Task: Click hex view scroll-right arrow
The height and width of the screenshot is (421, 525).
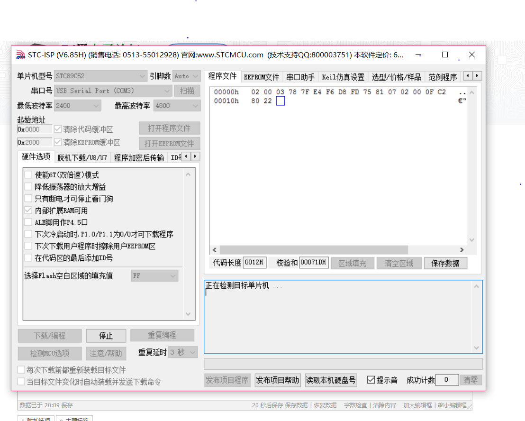Action: 462,250
